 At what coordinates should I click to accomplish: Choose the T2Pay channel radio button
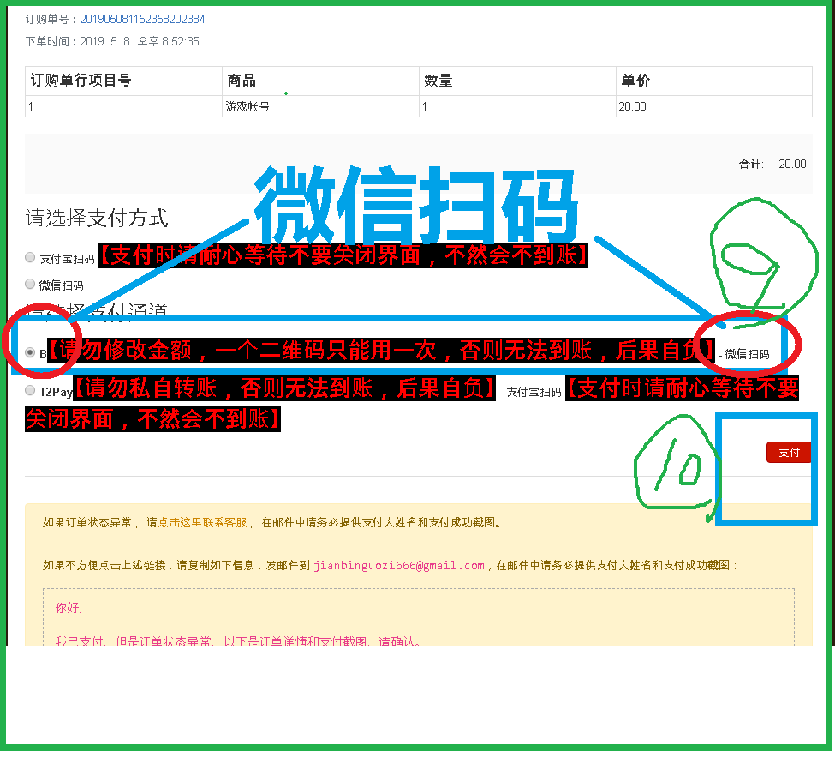(x=30, y=390)
